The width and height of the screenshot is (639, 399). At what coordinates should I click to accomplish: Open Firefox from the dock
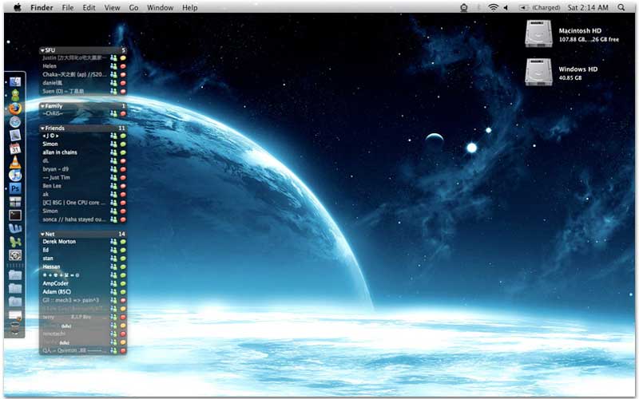coord(15,109)
